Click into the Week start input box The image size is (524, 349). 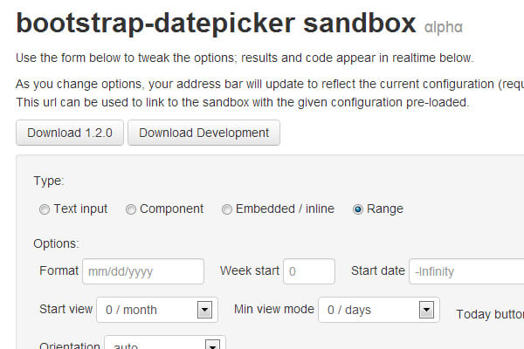(308, 271)
